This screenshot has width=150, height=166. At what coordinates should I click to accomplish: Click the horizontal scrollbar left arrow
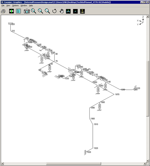(x=2, y=164)
